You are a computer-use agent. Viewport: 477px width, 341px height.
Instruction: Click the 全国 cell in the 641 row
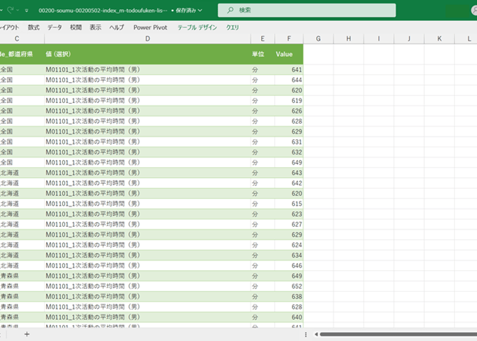pyautogui.click(x=22, y=70)
